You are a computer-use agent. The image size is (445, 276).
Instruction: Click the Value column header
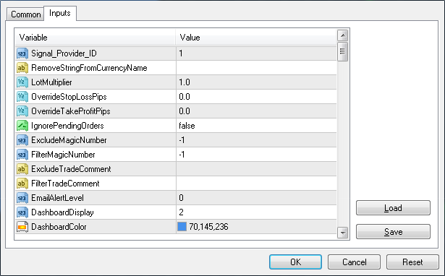click(256, 38)
